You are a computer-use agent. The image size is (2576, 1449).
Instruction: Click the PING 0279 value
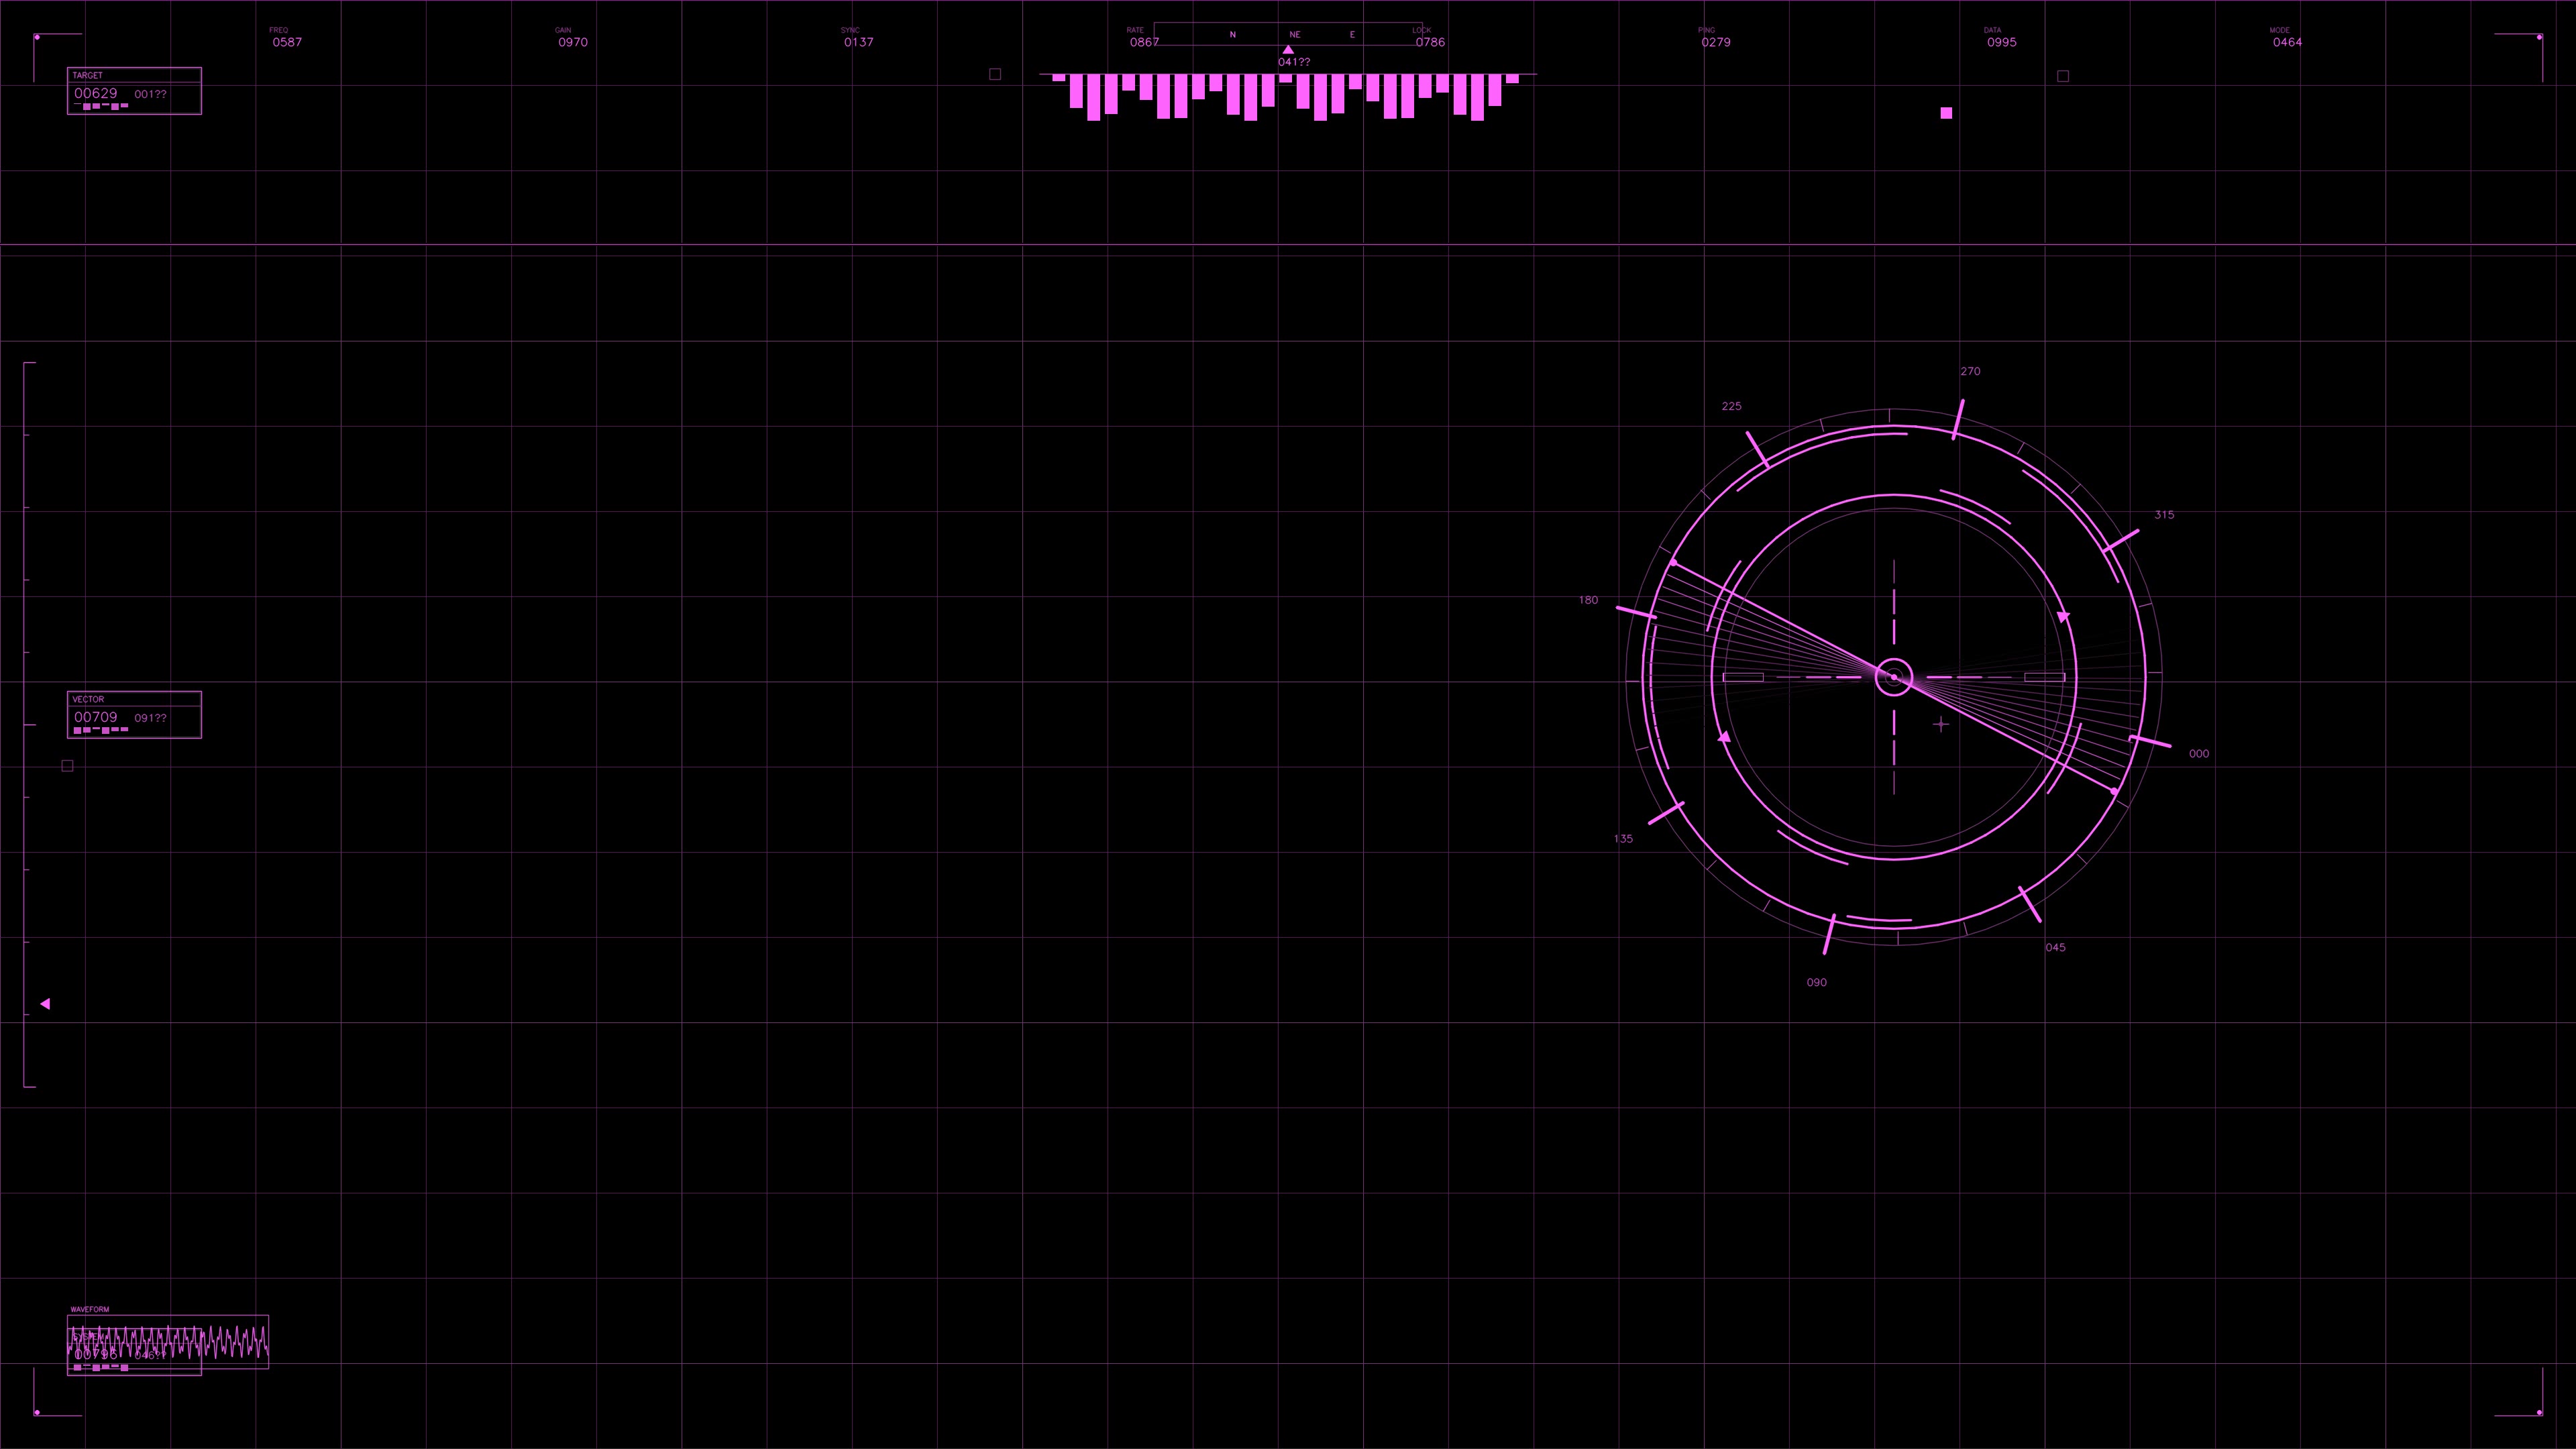tap(1718, 42)
